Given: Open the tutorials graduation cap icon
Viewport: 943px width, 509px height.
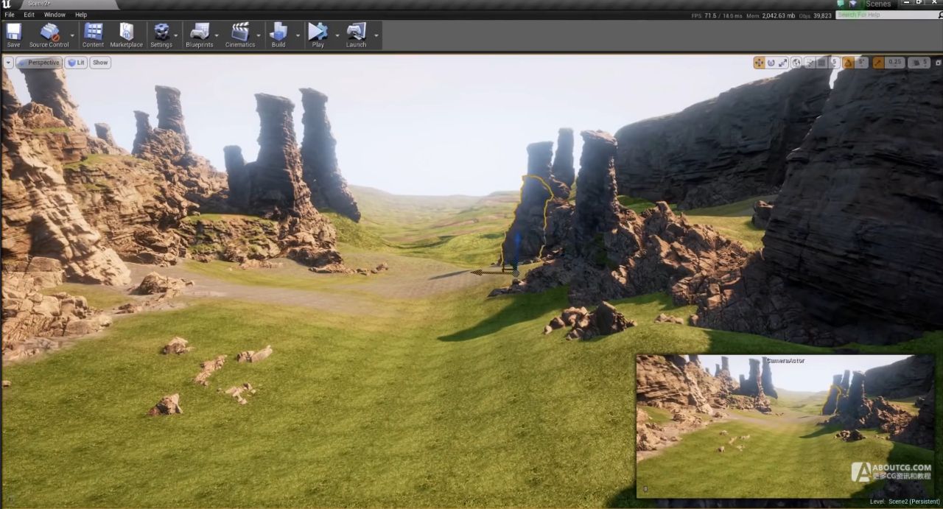Looking at the screenshot, I should click(852, 4).
